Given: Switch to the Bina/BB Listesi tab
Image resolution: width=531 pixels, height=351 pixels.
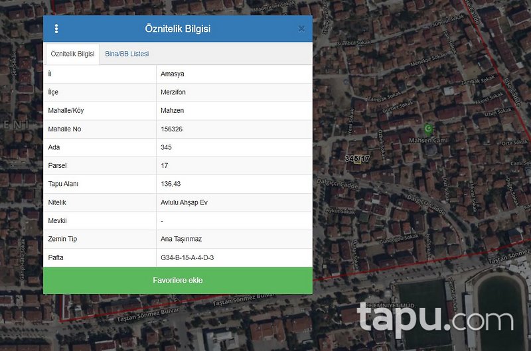Looking at the screenshot, I should [x=127, y=54].
